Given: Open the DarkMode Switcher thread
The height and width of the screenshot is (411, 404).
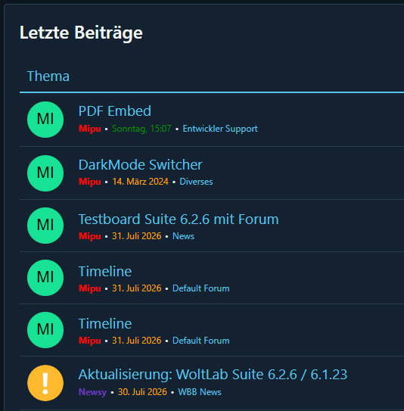Looking at the screenshot, I should (x=141, y=164).
